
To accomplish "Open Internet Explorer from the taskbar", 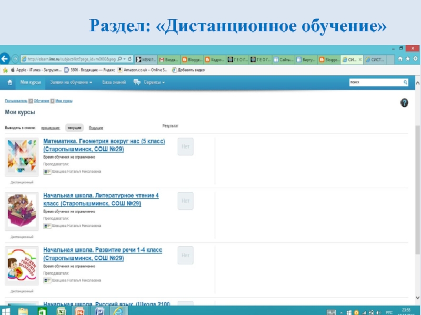I will (x=118, y=311).
